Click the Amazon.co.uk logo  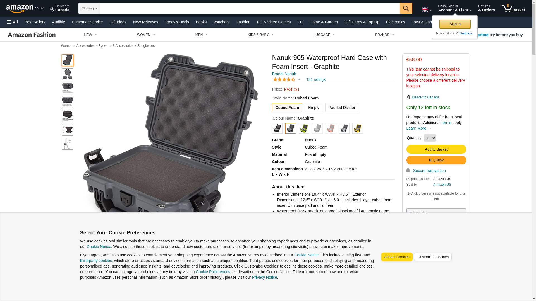[25, 9]
